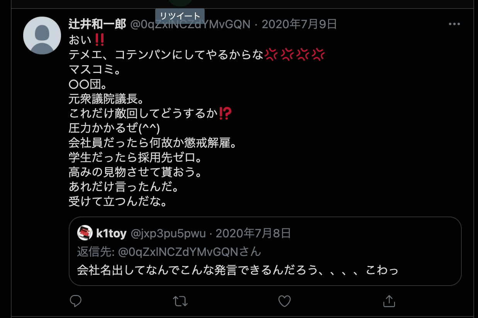478x318 pixels.
Task: Open 辻井和一郎's default profile avatar
Action: tap(42, 36)
